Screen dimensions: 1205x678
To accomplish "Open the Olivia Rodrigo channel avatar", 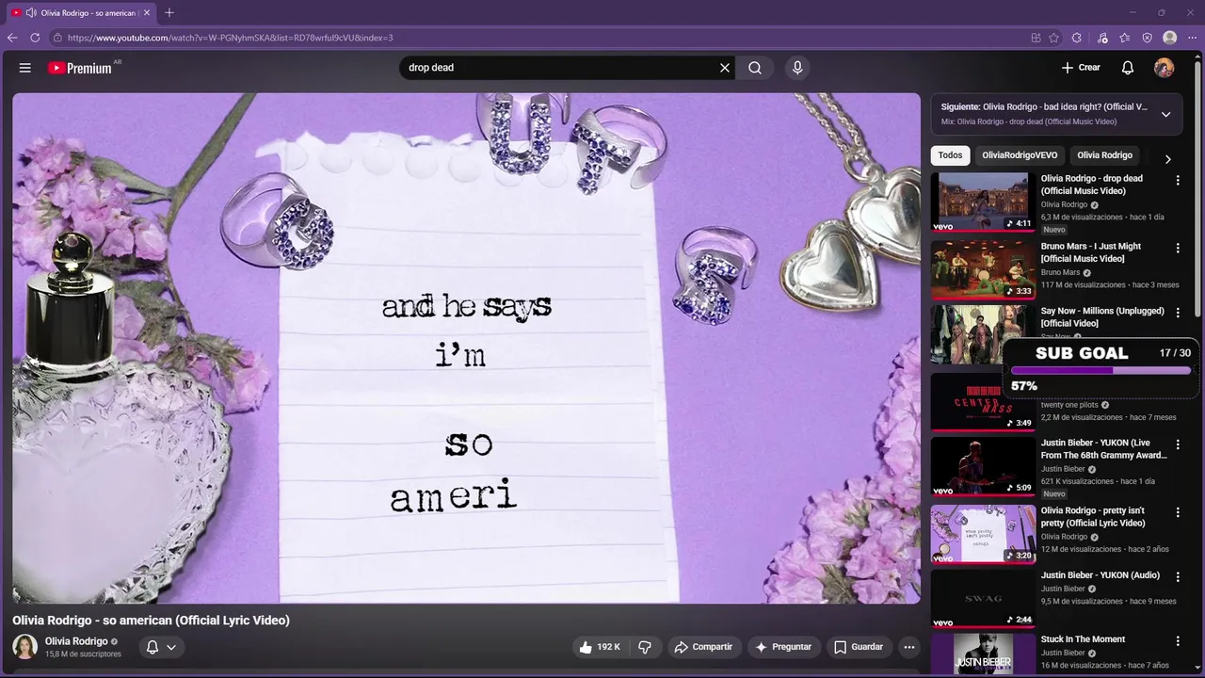I will [25, 647].
